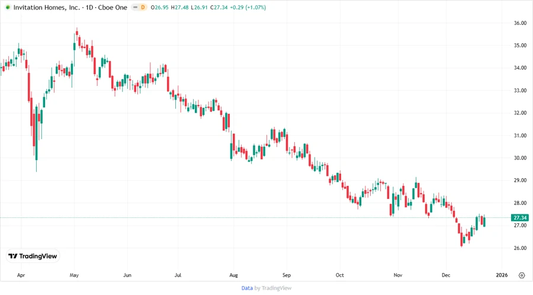Click the 30.00 price axis label

pyautogui.click(x=520, y=158)
